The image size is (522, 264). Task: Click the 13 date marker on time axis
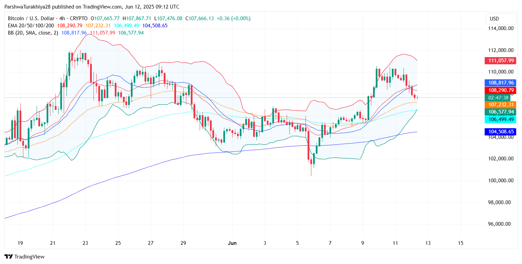tap(428, 243)
